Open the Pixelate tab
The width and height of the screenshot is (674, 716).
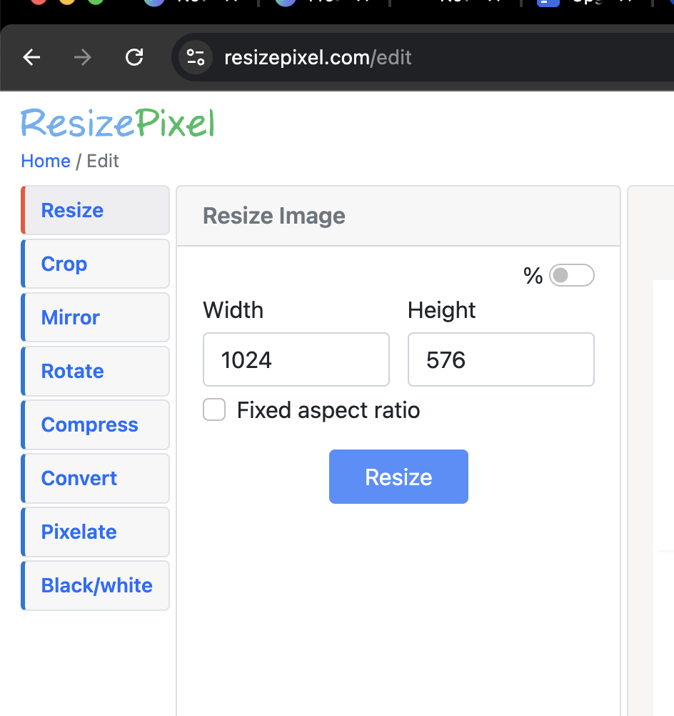[x=96, y=532]
